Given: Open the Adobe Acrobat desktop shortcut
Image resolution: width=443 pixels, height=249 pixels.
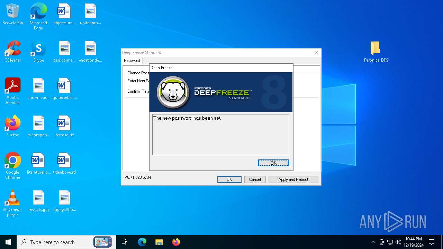Looking at the screenshot, I should coord(13,91).
